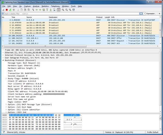
Task: Restart the current capture
Action: click(10, 10)
